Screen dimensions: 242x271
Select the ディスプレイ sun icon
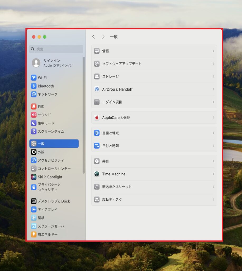point(34,210)
